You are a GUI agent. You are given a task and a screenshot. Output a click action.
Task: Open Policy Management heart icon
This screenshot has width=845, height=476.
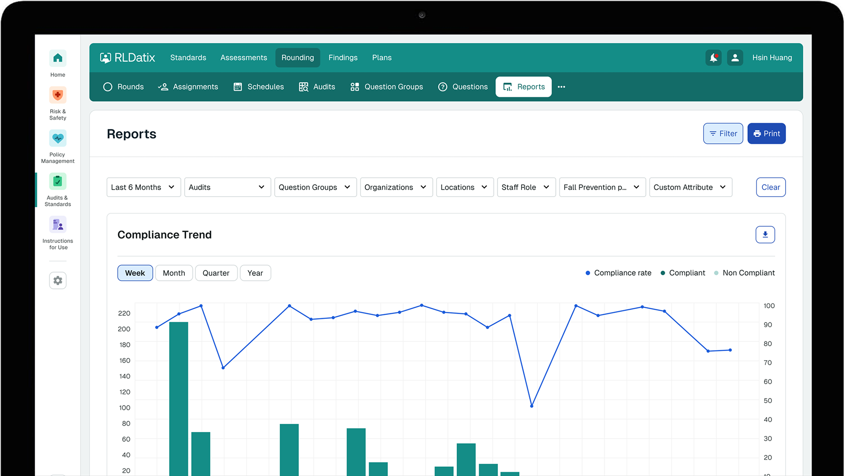tap(58, 138)
